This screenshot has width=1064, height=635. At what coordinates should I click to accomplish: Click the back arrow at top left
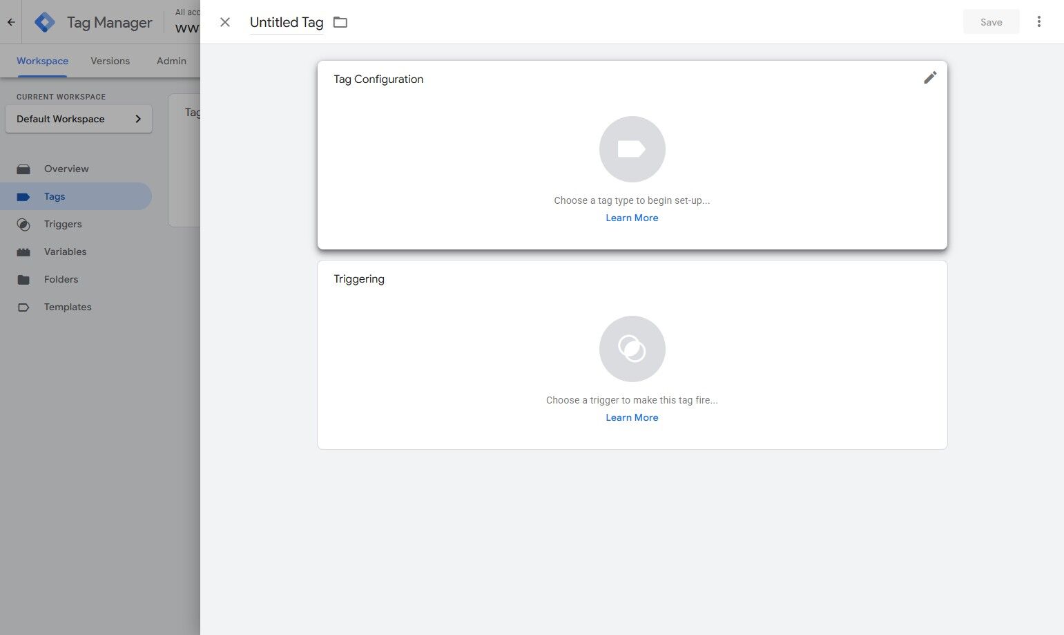pos(10,21)
